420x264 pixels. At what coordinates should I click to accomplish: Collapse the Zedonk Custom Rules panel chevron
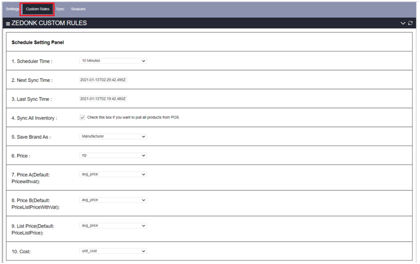(403, 23)
